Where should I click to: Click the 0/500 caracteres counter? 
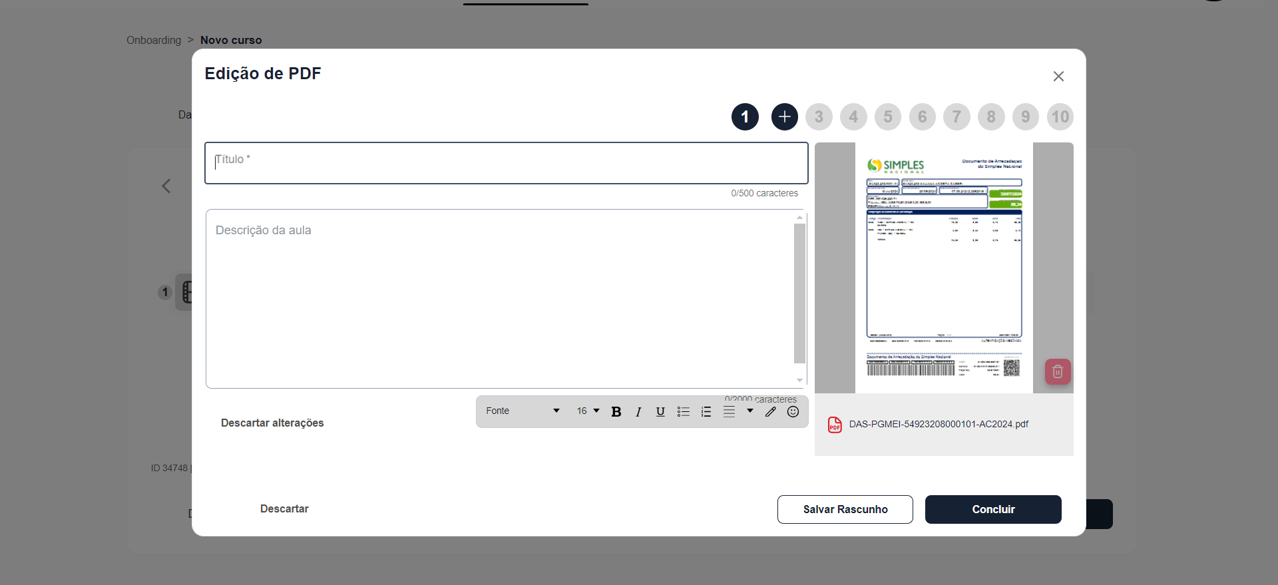click(x=765, y=194)
